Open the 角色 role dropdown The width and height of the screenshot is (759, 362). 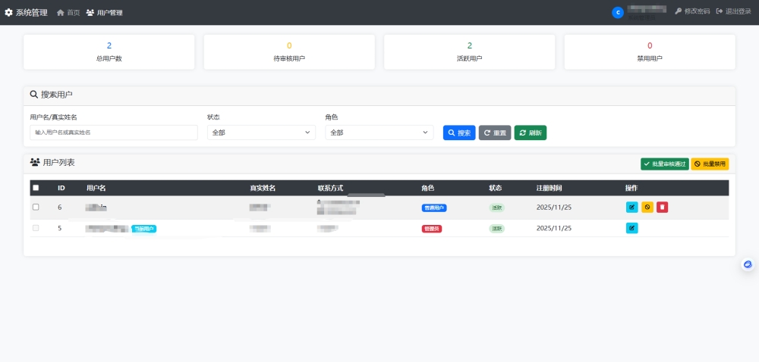click(x=379, y=133)
